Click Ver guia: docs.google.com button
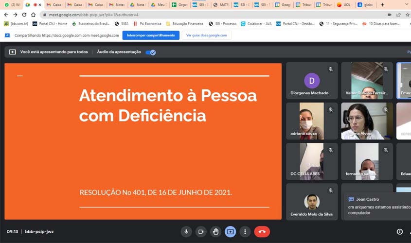The height and width of the screenshot is (243, 411). [x=206, y=35]
